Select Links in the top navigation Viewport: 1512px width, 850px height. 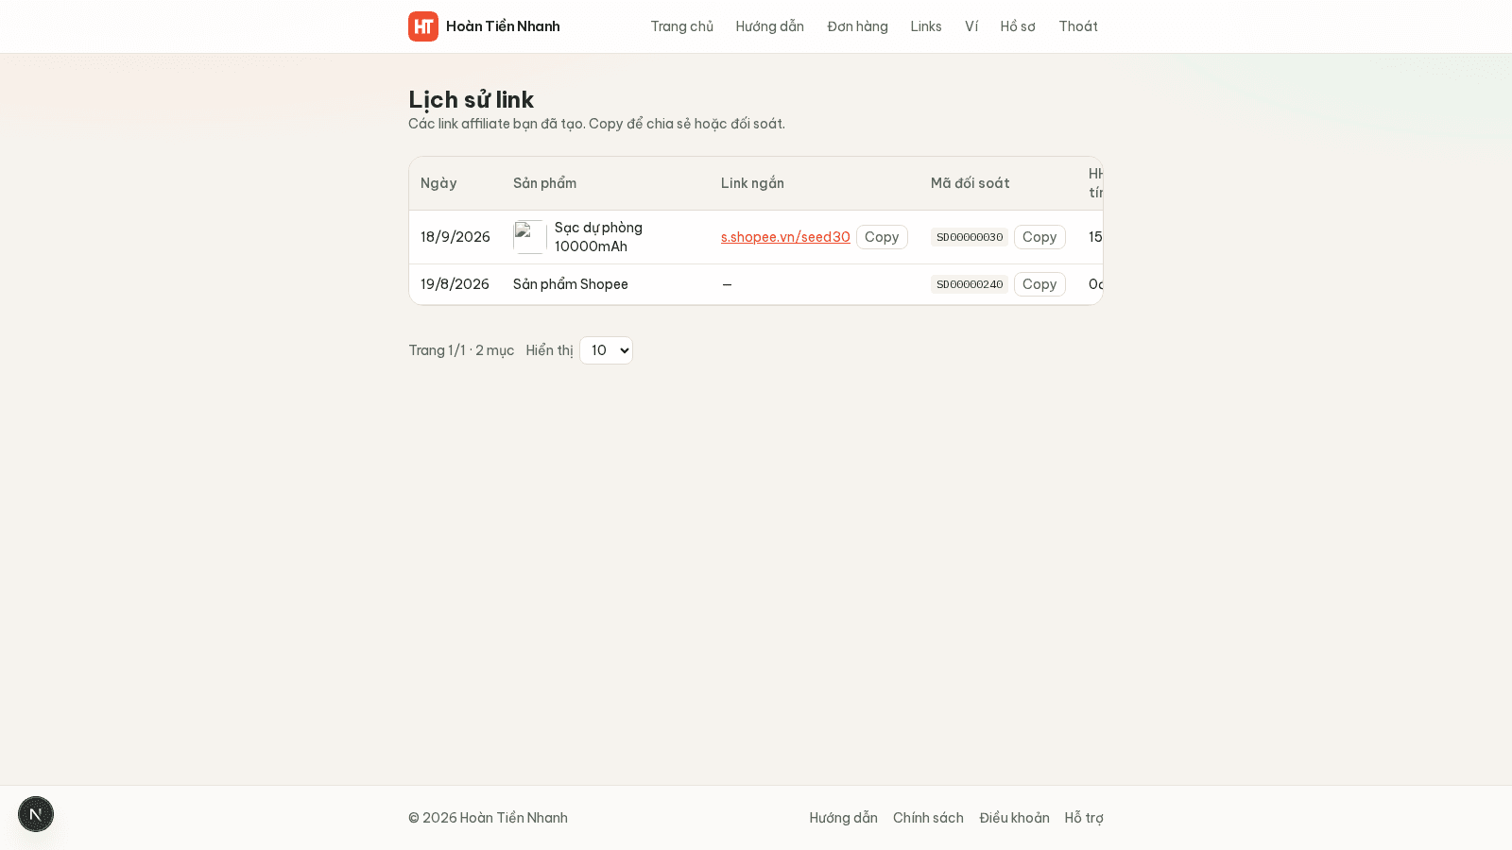click(x=926, y=26)
